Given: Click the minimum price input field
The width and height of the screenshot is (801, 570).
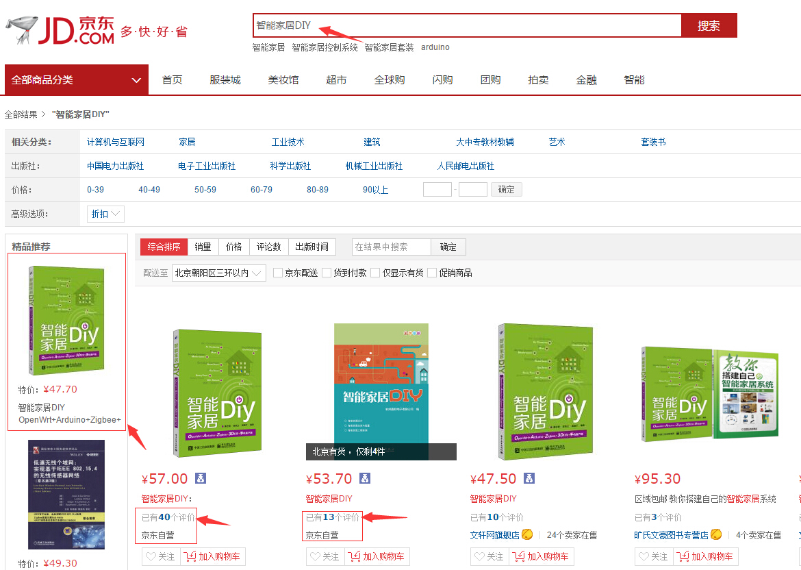Looking at the screenshot, I should tap(437, 190).
